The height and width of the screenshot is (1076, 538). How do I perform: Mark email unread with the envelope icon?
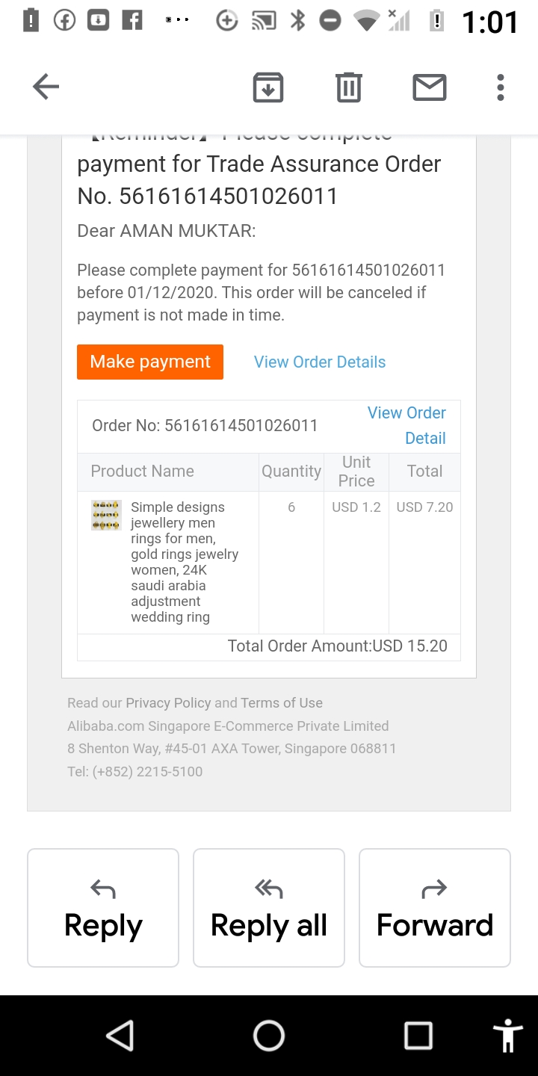pos(430,87)
